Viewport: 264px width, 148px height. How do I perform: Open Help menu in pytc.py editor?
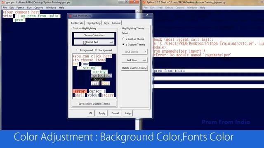point(61,7)
